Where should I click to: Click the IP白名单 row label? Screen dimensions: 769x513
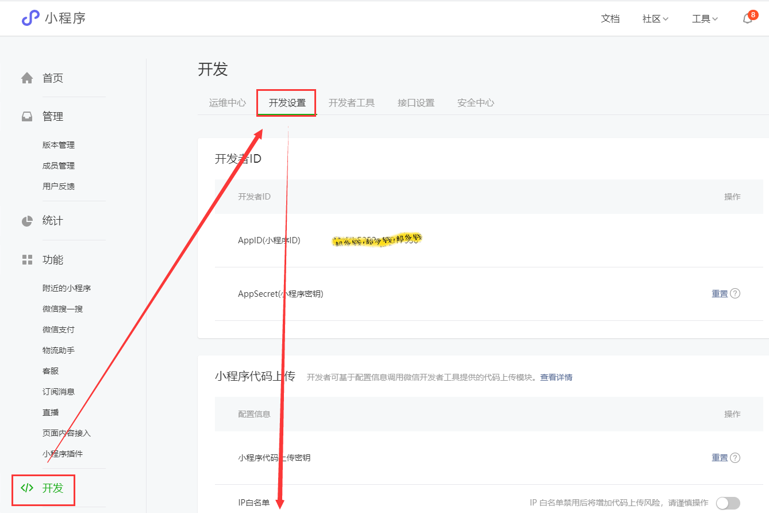click(254, 503)
